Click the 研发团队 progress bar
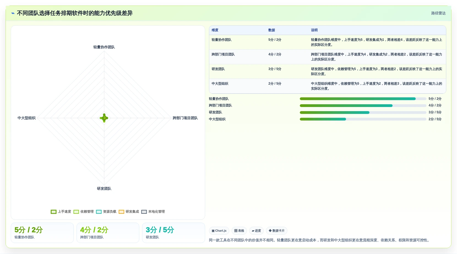Screen dimensions: 457x254 [x=363, y=113]
